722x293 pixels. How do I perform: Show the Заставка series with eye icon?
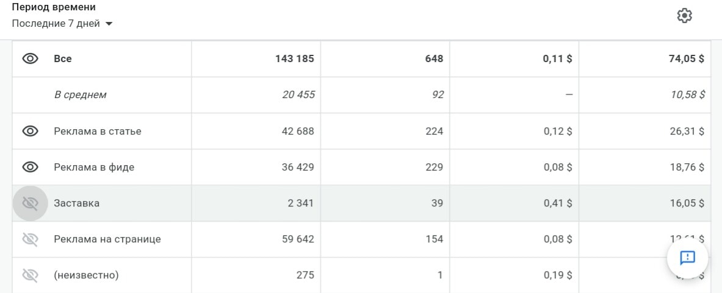point(31,203)
